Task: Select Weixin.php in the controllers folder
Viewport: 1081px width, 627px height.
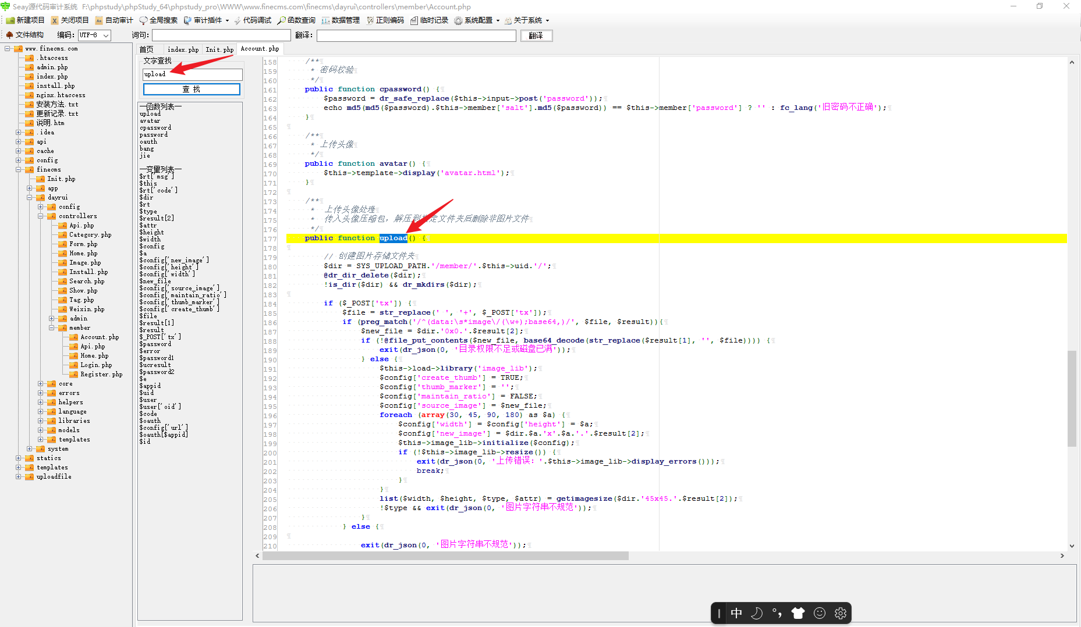Action: click(87, 309)
